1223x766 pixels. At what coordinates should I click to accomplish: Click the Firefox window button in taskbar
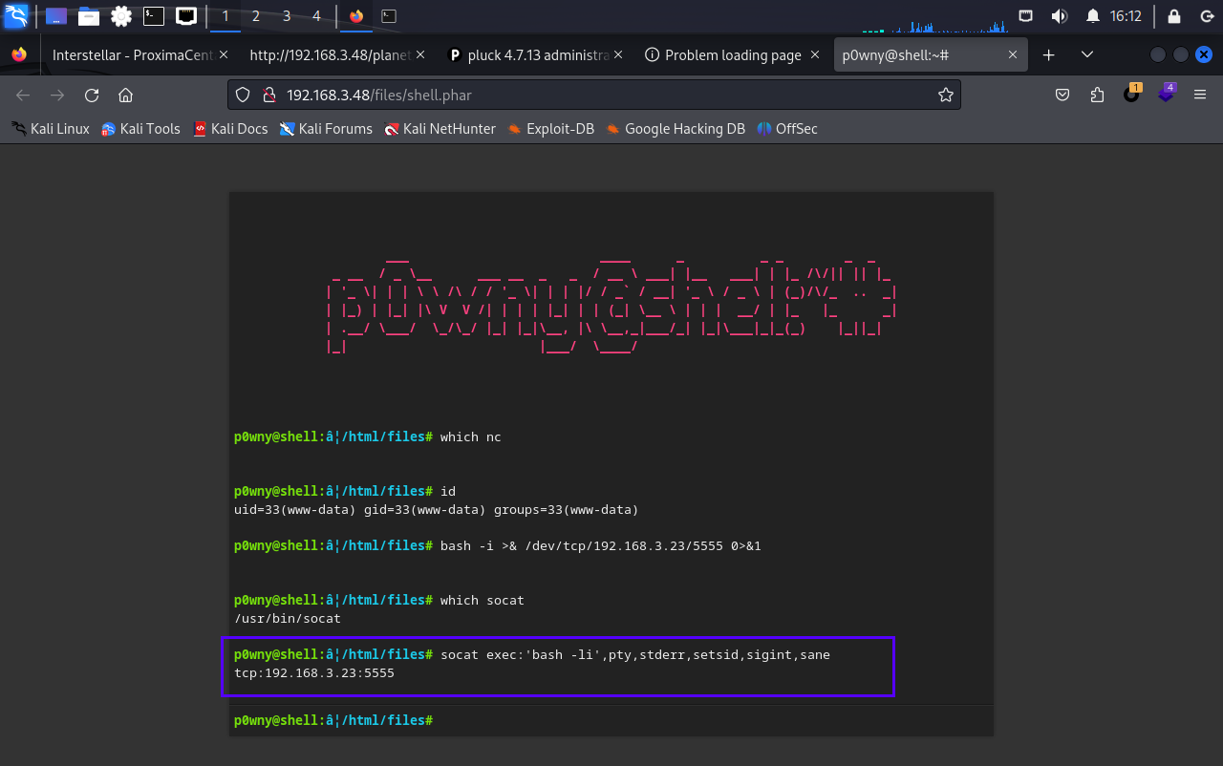(356, 16)
